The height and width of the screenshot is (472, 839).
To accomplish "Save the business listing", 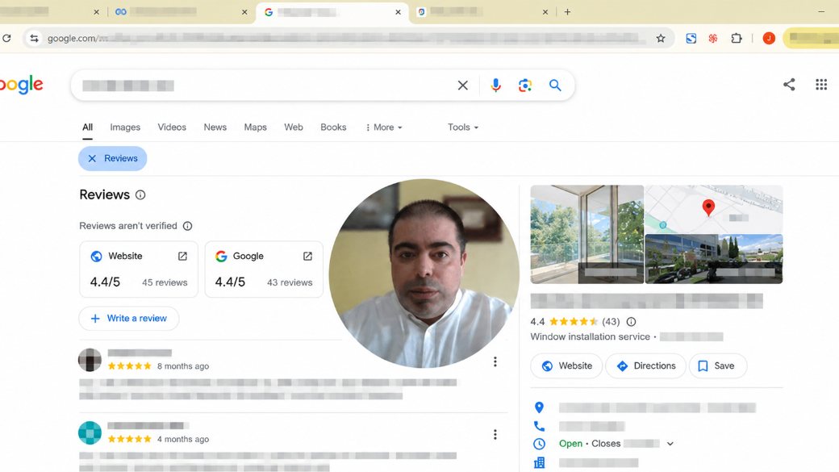I will click(x=717, y=366).
